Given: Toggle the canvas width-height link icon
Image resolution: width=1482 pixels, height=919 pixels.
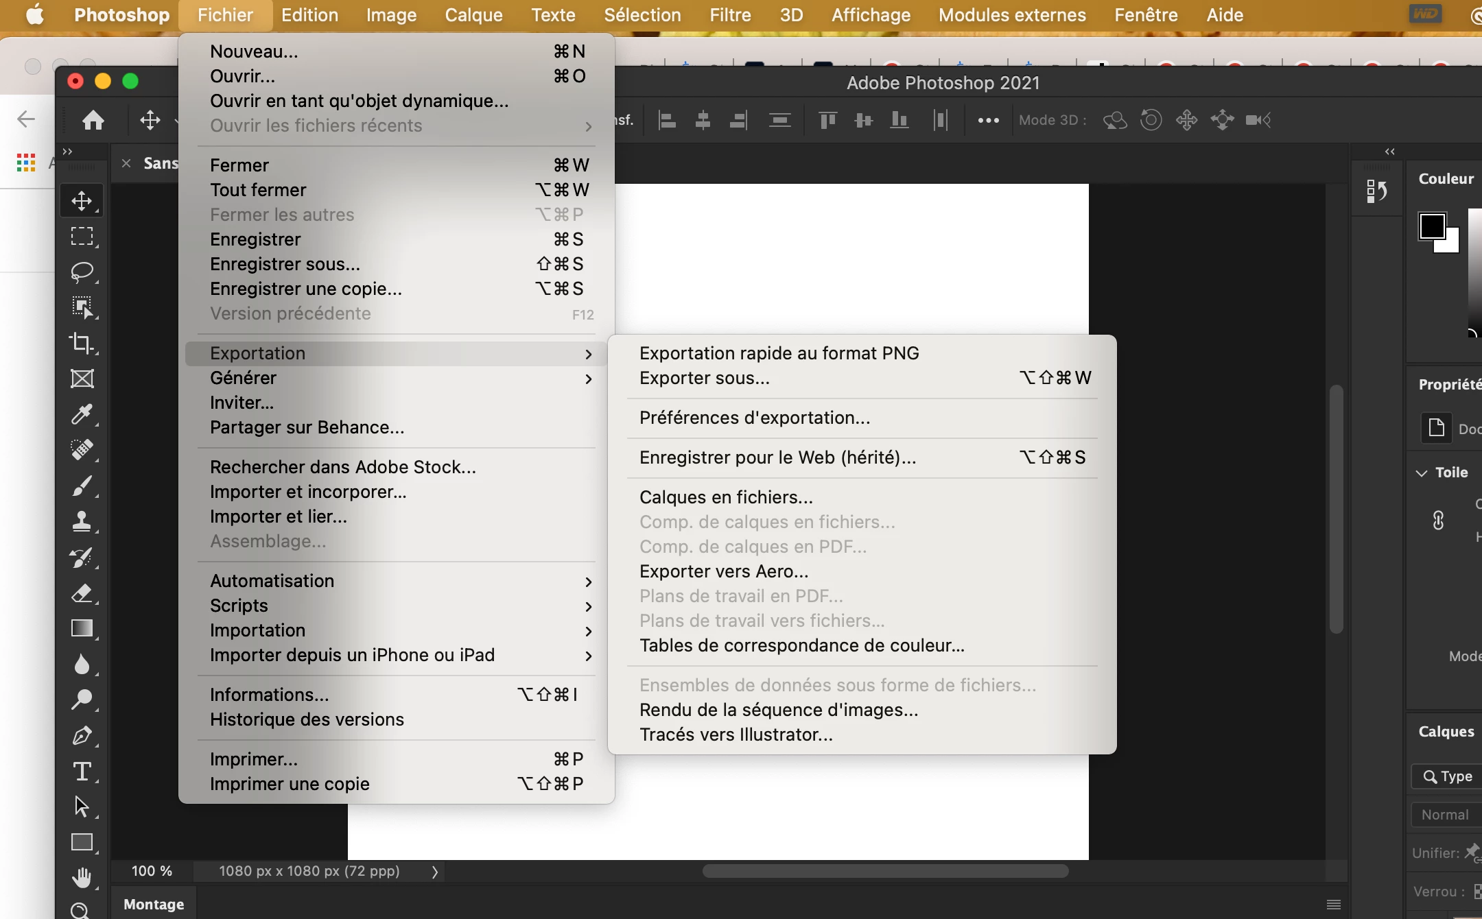Looking at the screenshot, I should (1439, 521).
